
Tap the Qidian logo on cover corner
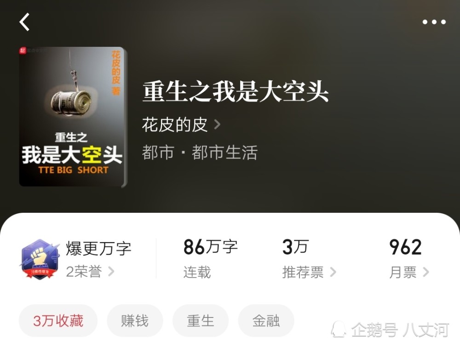23,51
